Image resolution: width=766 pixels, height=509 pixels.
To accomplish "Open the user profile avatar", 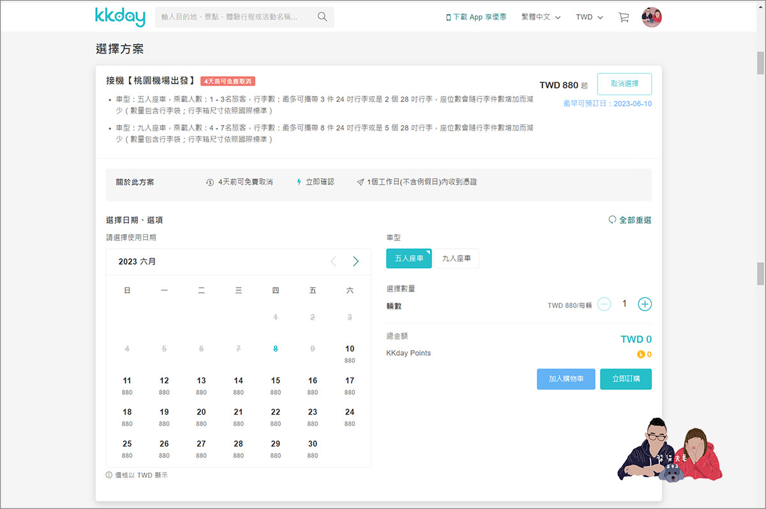I will coord(651,17).
